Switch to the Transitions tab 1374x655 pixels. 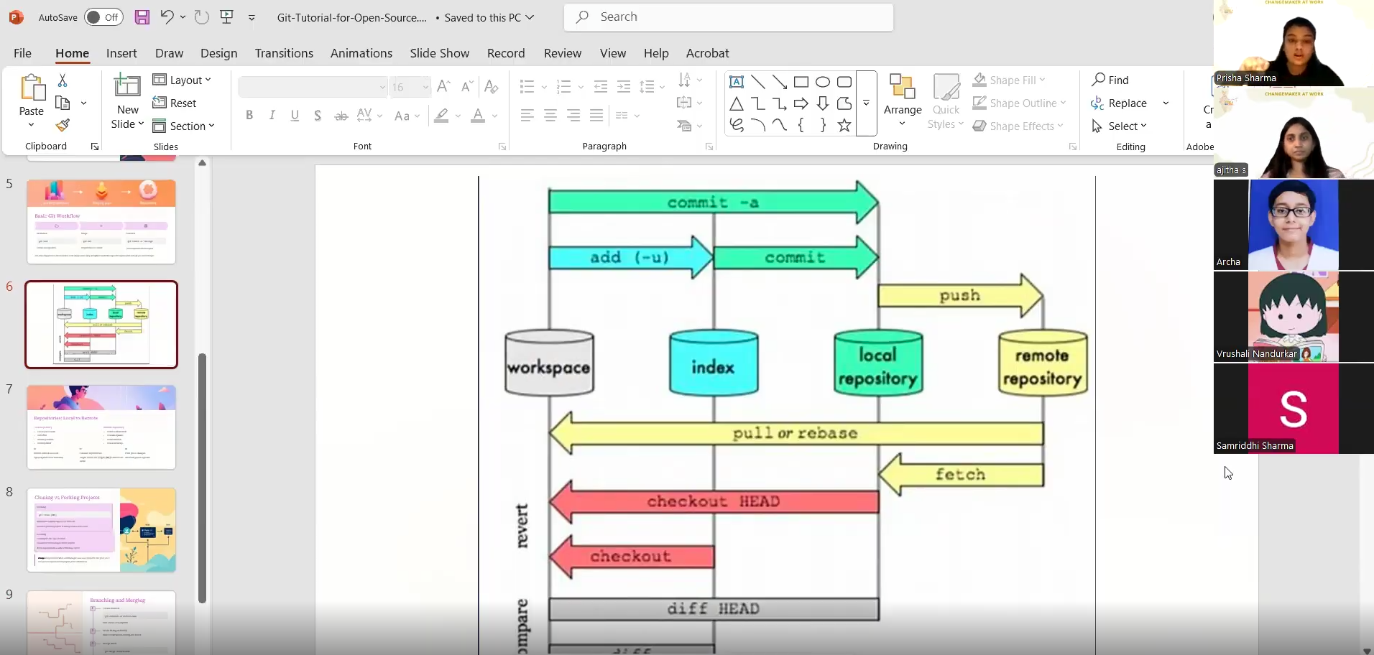tap(284, 53)
